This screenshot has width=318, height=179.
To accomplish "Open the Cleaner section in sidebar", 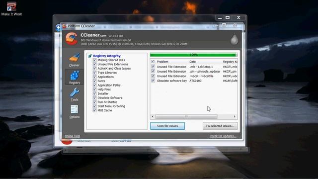I will 74,60.
